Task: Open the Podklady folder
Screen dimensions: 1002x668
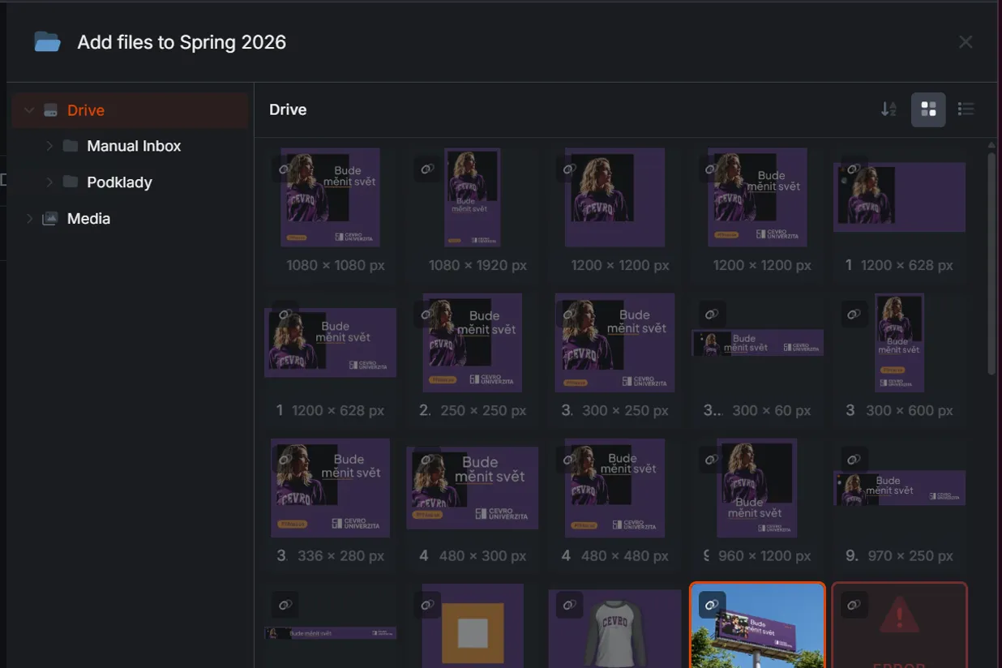Action: tap(119, 182)
